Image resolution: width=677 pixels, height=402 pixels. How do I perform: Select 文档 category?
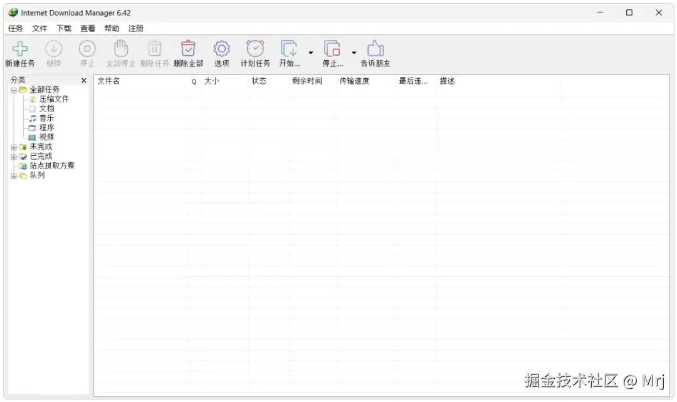[x=46, y=109]
